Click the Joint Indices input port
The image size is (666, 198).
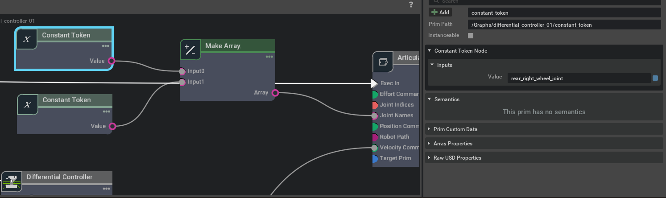[375, 105]
